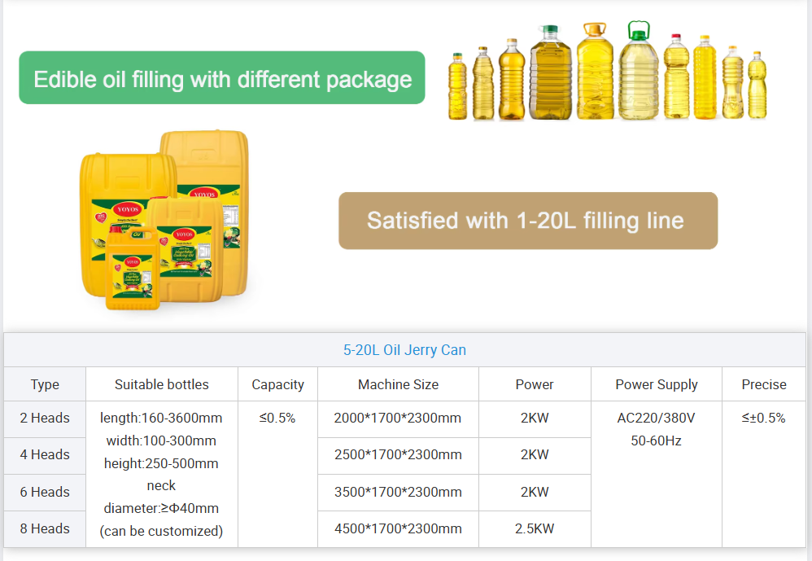Select the 'Precise' column header
The width and height of the screenshot is (812, 561).
tap(763, 384)
